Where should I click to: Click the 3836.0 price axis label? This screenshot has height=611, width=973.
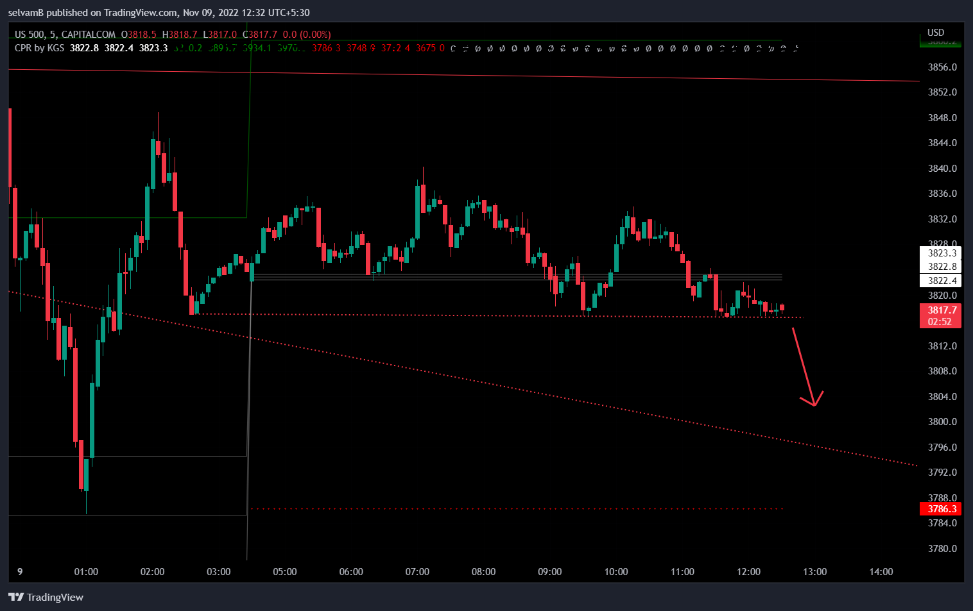942,194
